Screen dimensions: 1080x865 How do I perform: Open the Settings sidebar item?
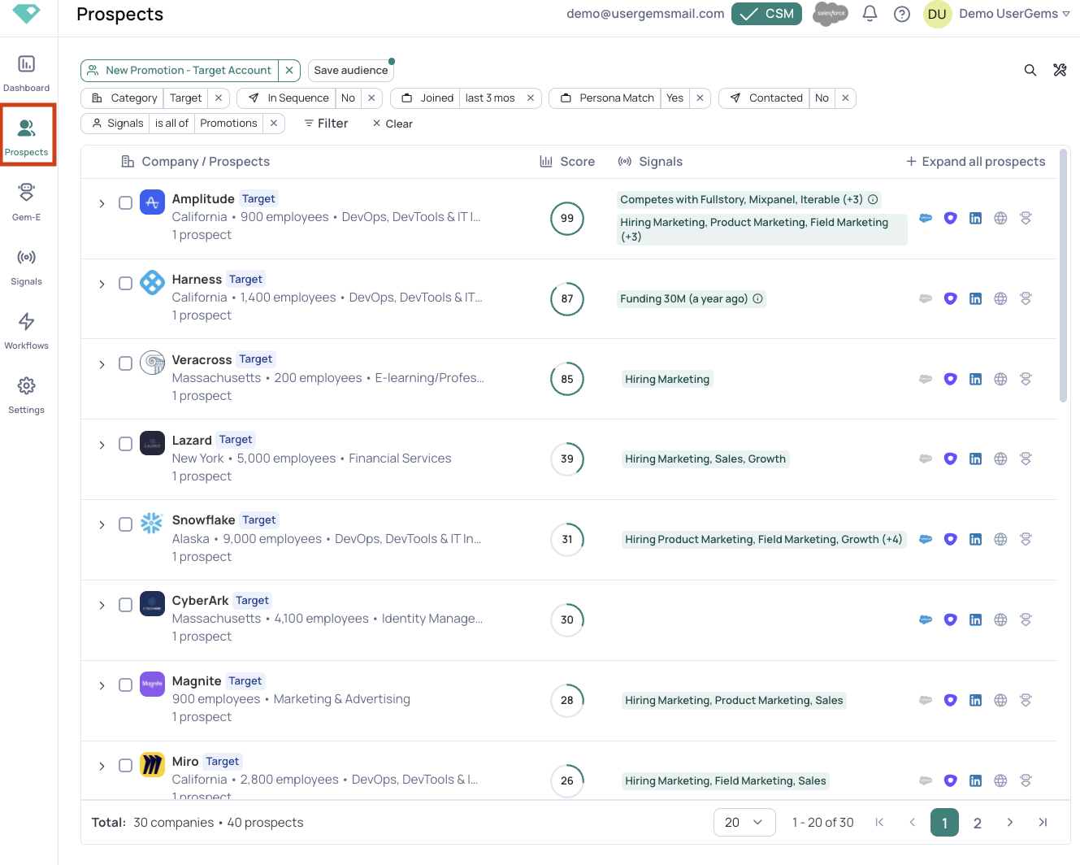[26, 394]
